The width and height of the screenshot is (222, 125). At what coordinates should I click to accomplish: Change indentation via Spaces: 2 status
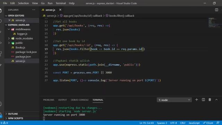point(162,123)
